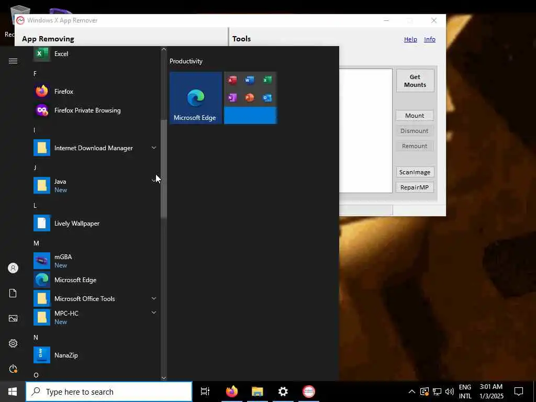Click the F letter group header
This screenshot has height=402, width=536.
point(35,74)
